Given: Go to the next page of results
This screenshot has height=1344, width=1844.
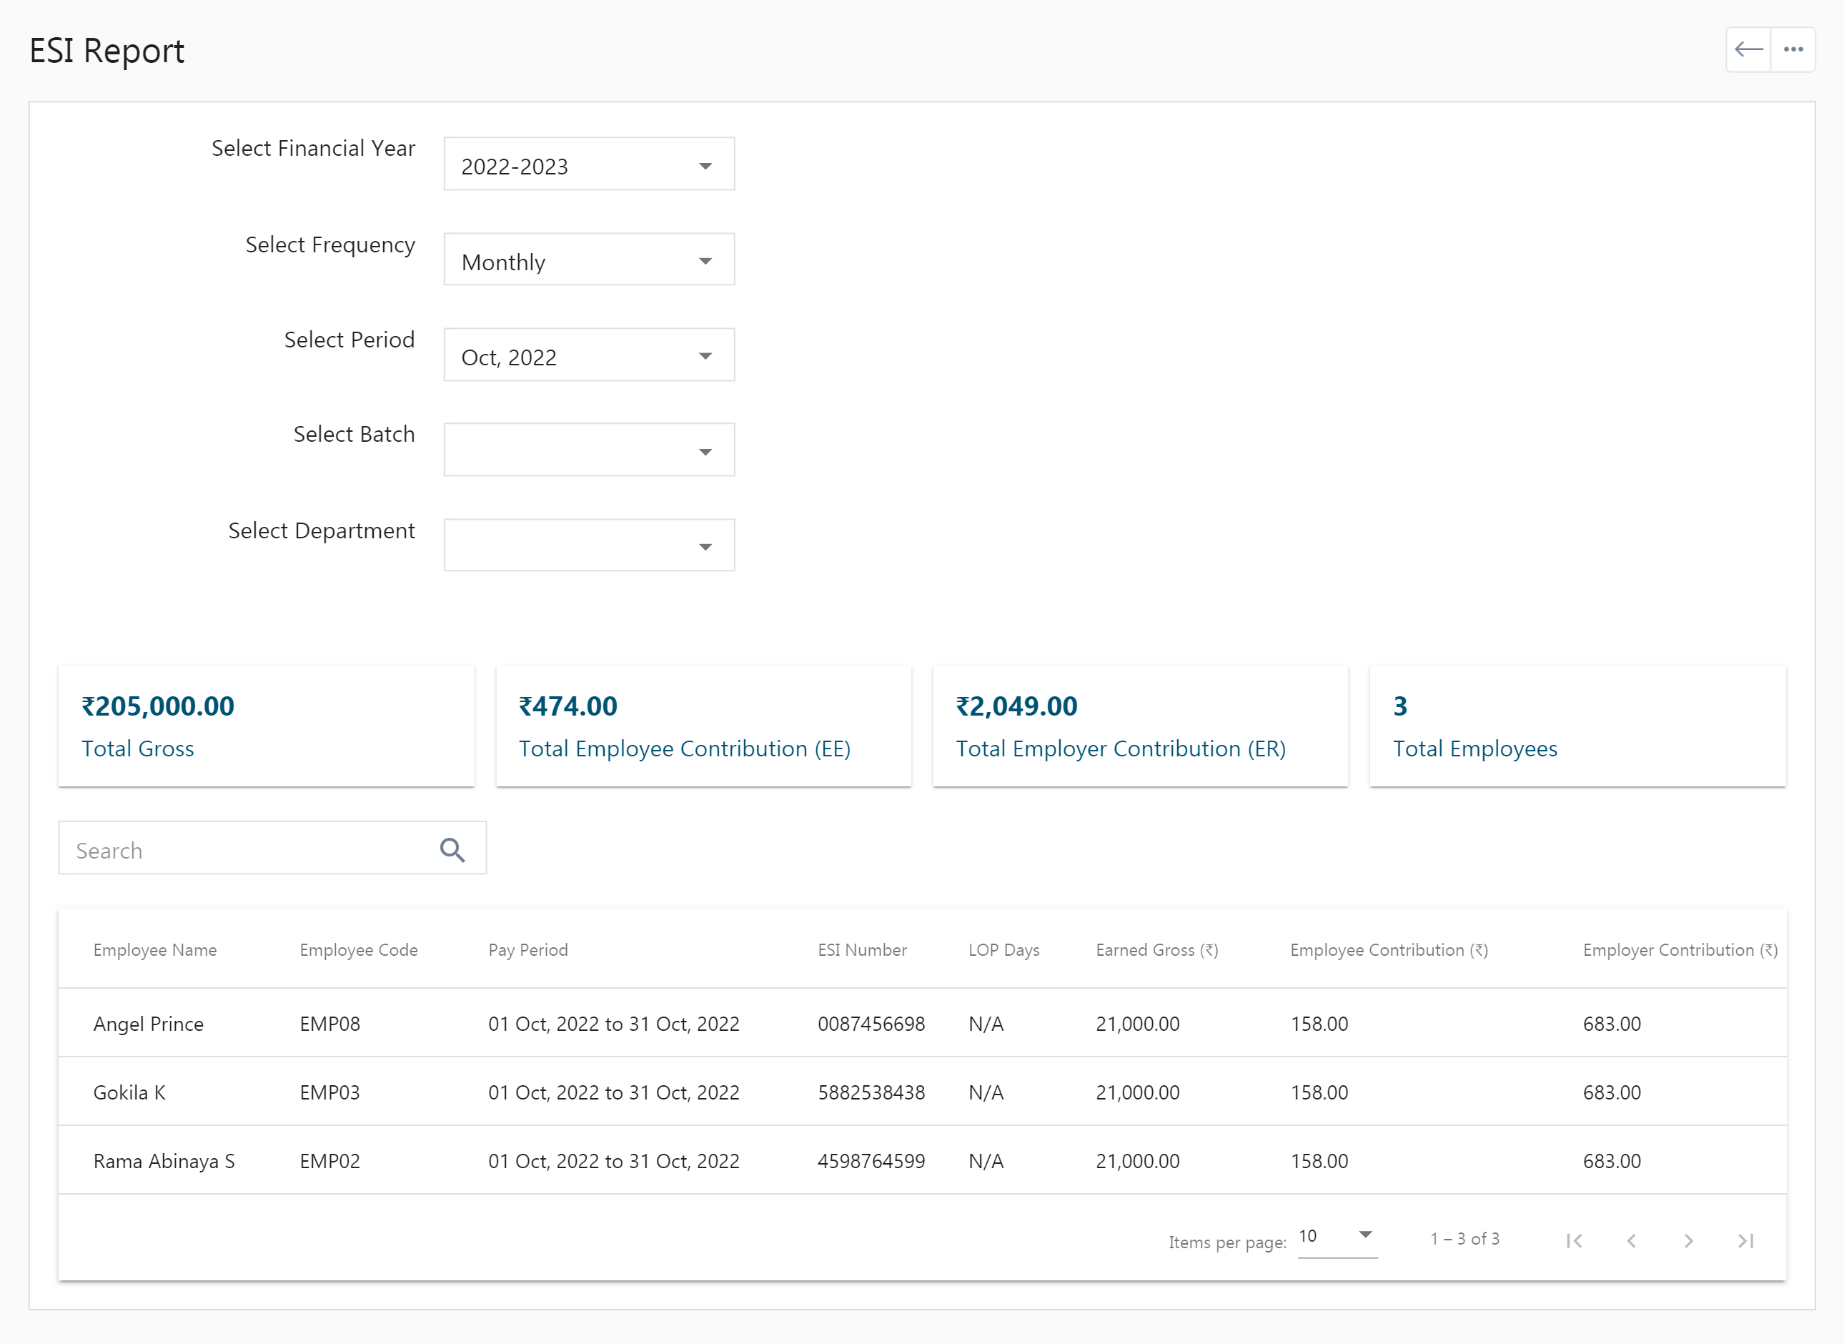Looking at the screenshot, I should pyautogui.click(x=1689, y=1240).
